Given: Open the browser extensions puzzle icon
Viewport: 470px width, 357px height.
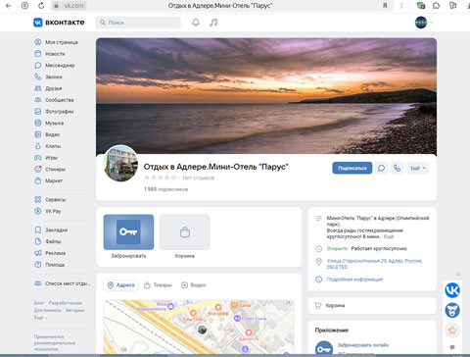Looking at the screenshot, I should [x=437, y=5].
